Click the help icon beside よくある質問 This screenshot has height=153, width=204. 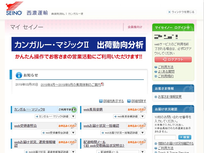[x=156, y=72]
